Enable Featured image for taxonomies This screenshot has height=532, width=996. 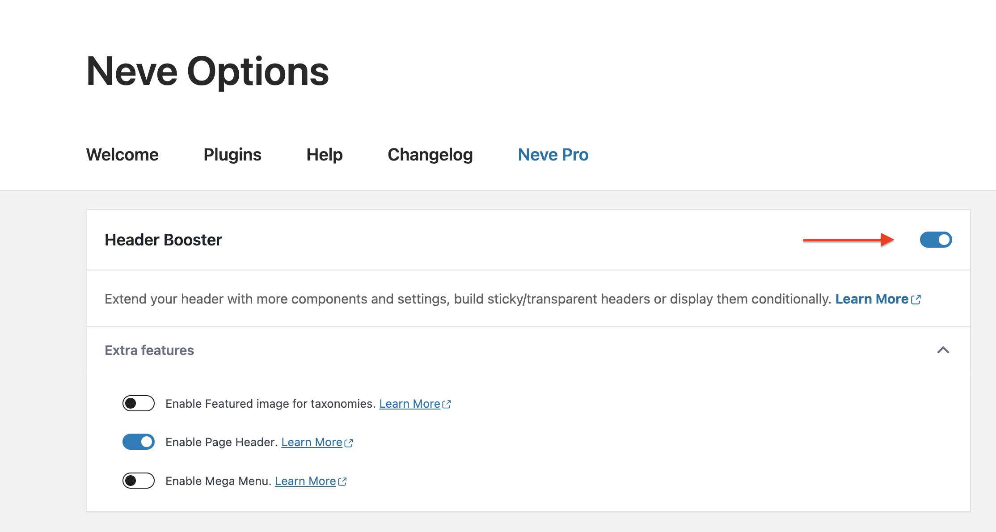tap(138, 403)
